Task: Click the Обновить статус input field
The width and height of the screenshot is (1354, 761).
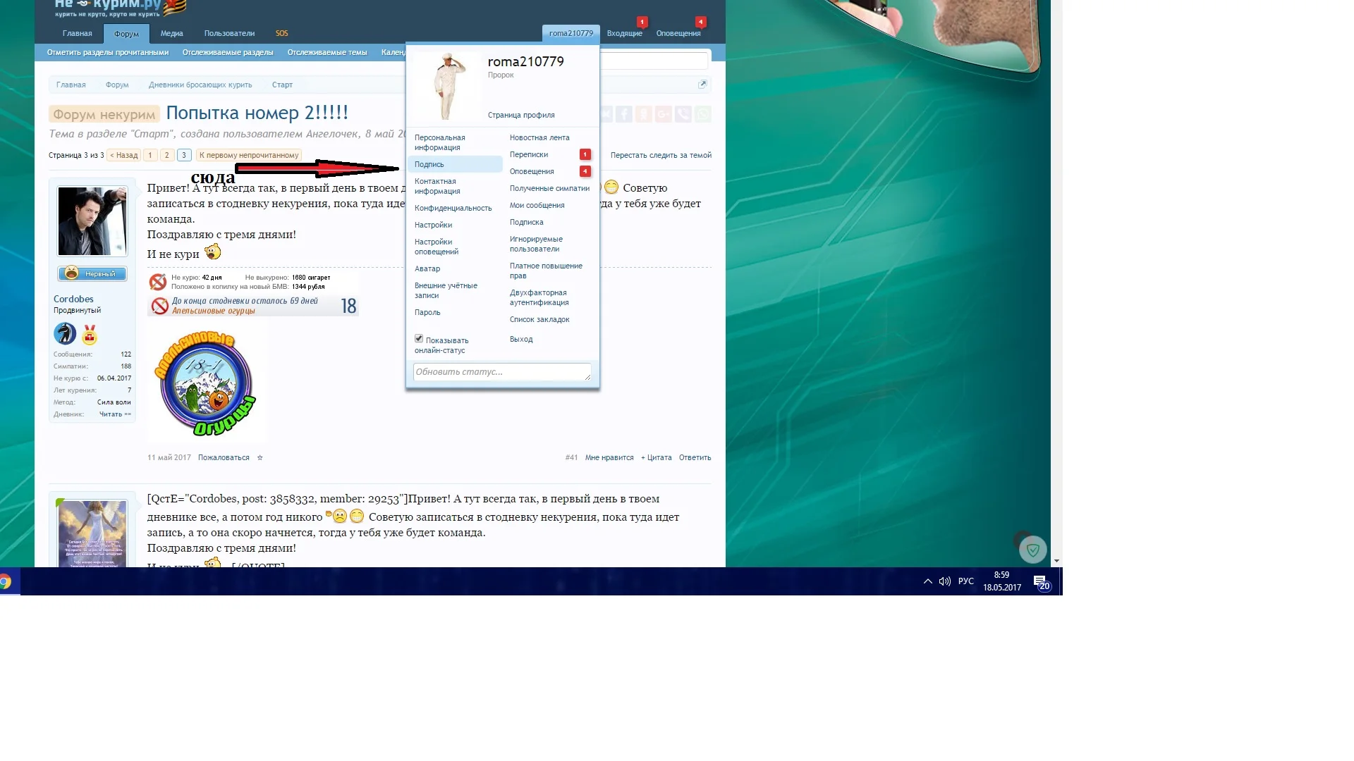Action: [x=502, y=372]
